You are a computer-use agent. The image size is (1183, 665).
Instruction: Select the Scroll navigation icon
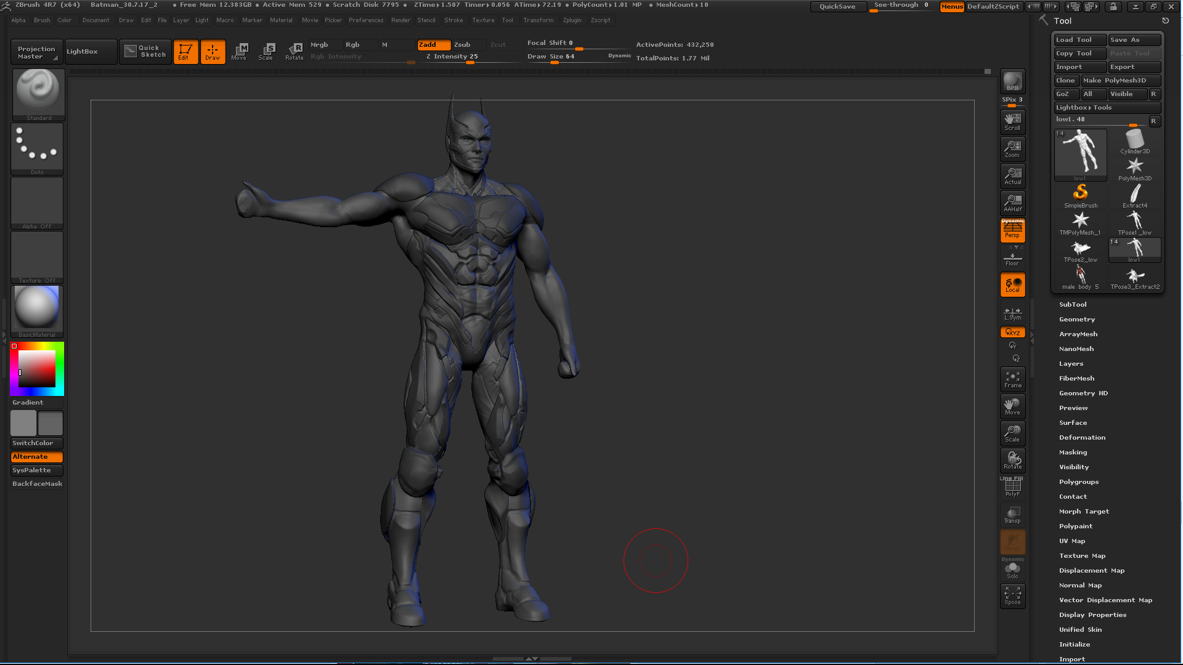click(x=1012, y=121)
